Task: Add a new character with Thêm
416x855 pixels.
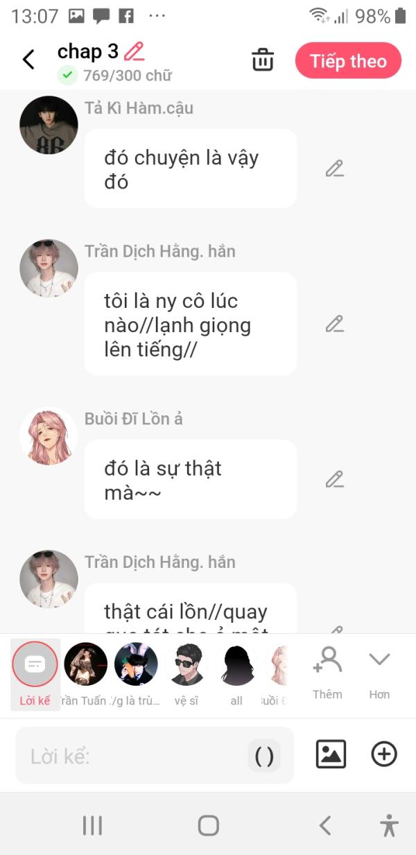Action: pyautogui.click(x=327, y=673)
